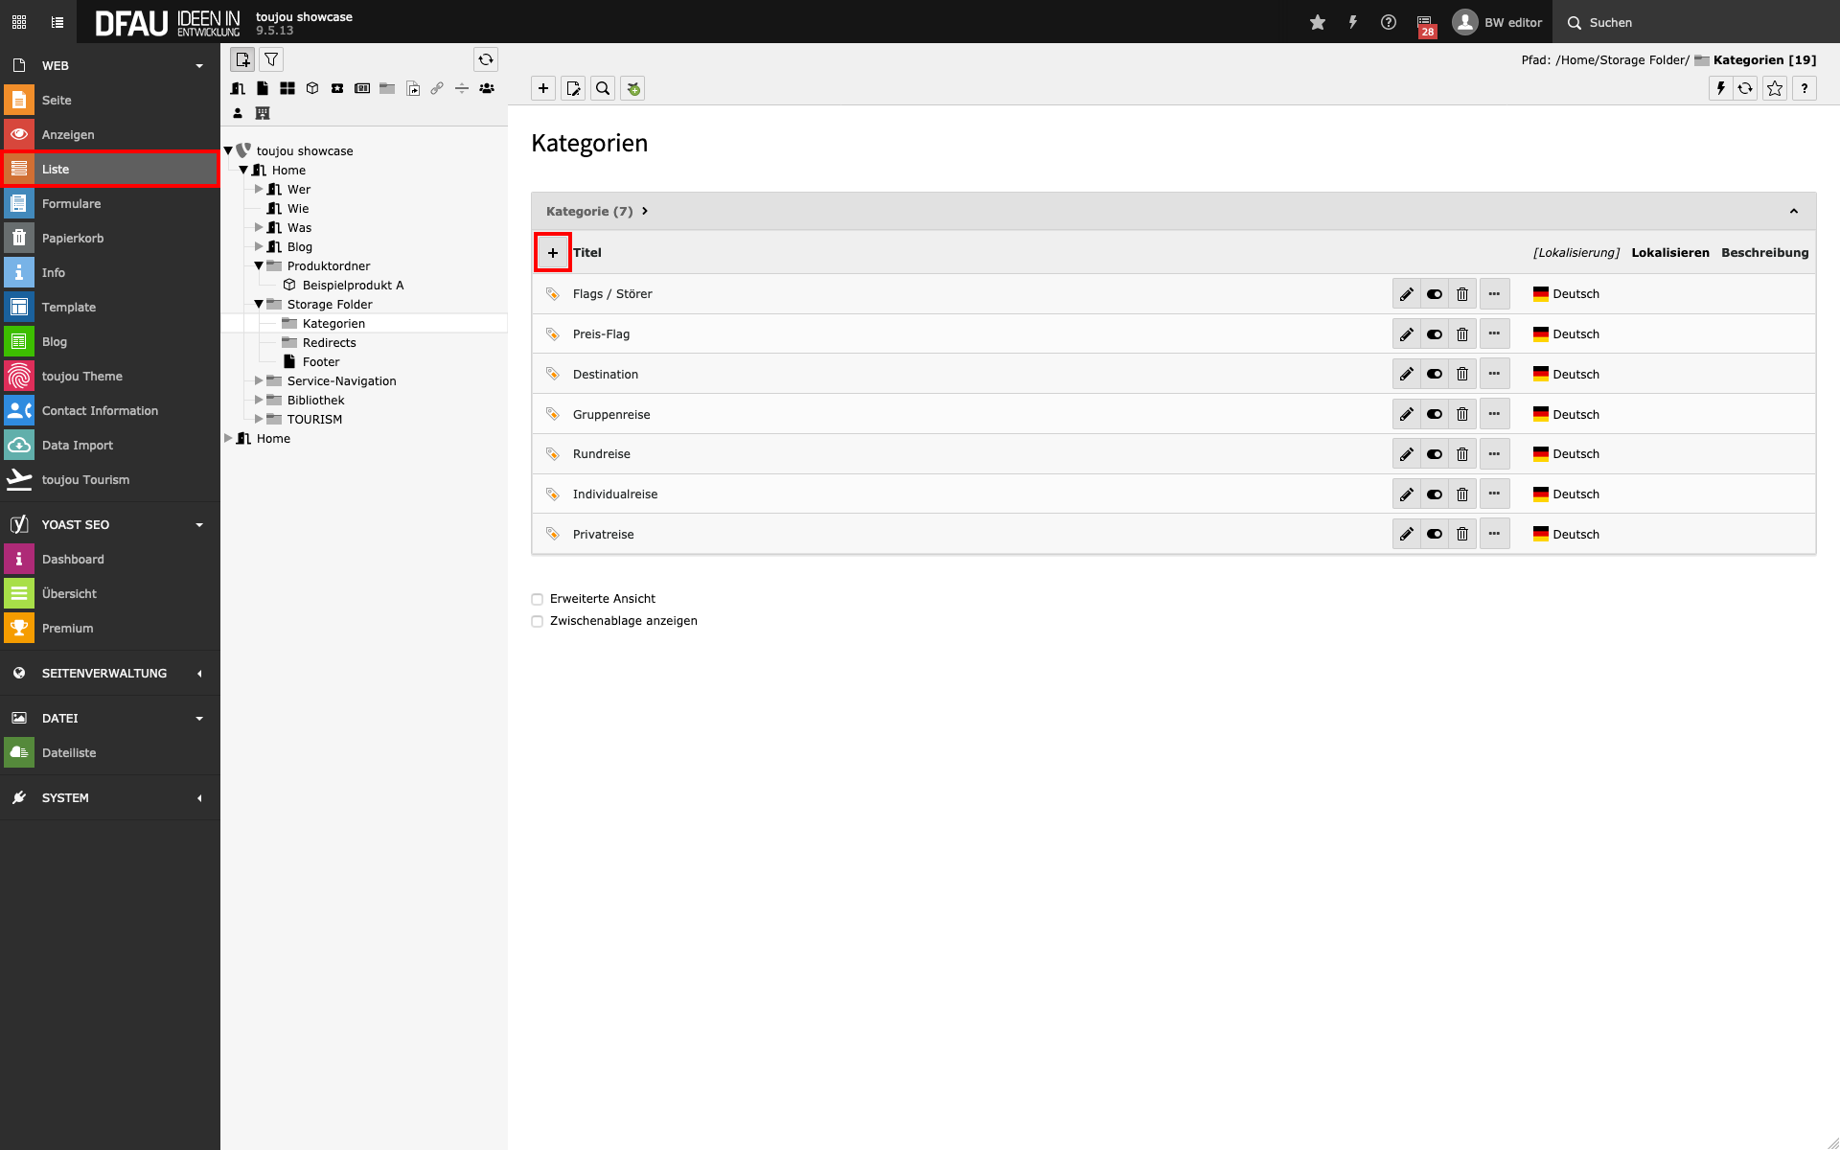Delete the Privatreise category via trash icon

1461,535
